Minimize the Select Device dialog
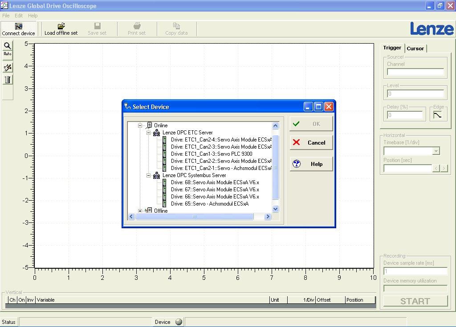 coord(308,107)
